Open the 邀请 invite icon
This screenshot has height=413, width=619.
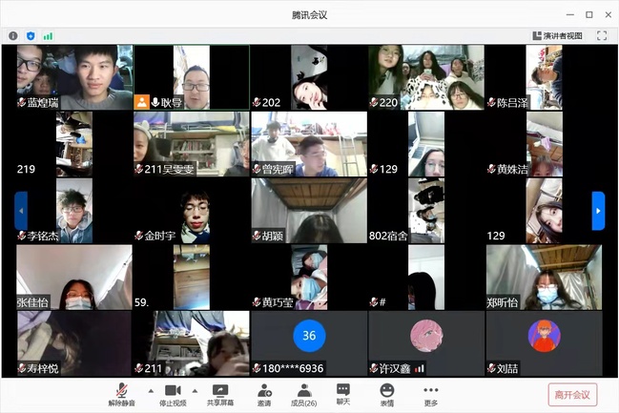pyautogui.click(x=264, y=394)
